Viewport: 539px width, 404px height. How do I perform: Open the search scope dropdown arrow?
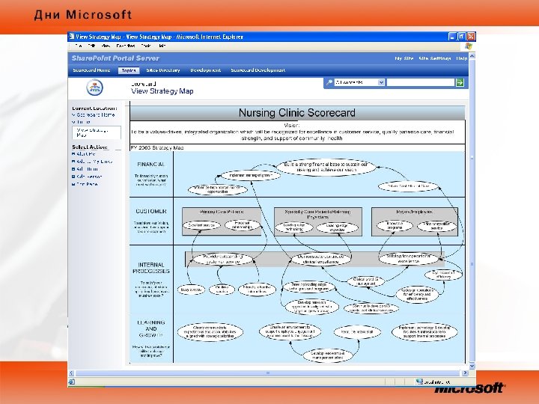click(381, 82)
